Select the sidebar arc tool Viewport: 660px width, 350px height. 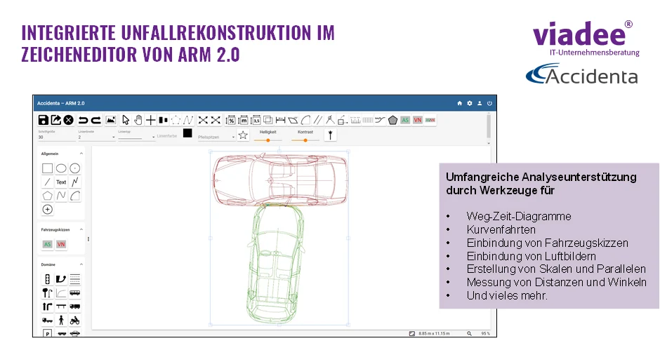tap(75, 196)
